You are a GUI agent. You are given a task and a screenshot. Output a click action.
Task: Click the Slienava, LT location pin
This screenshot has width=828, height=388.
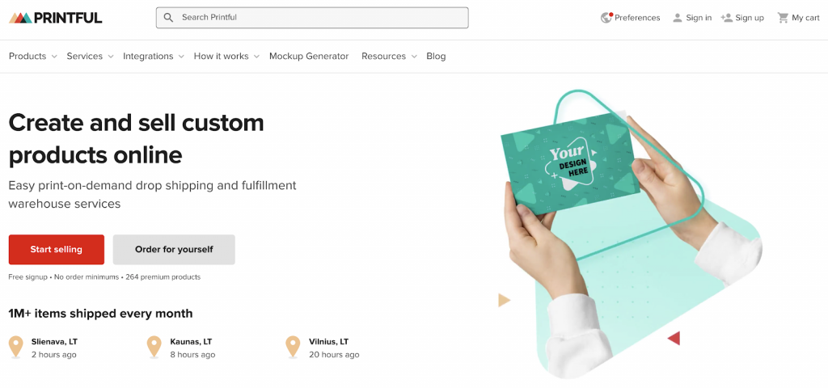tap(16, 347)
